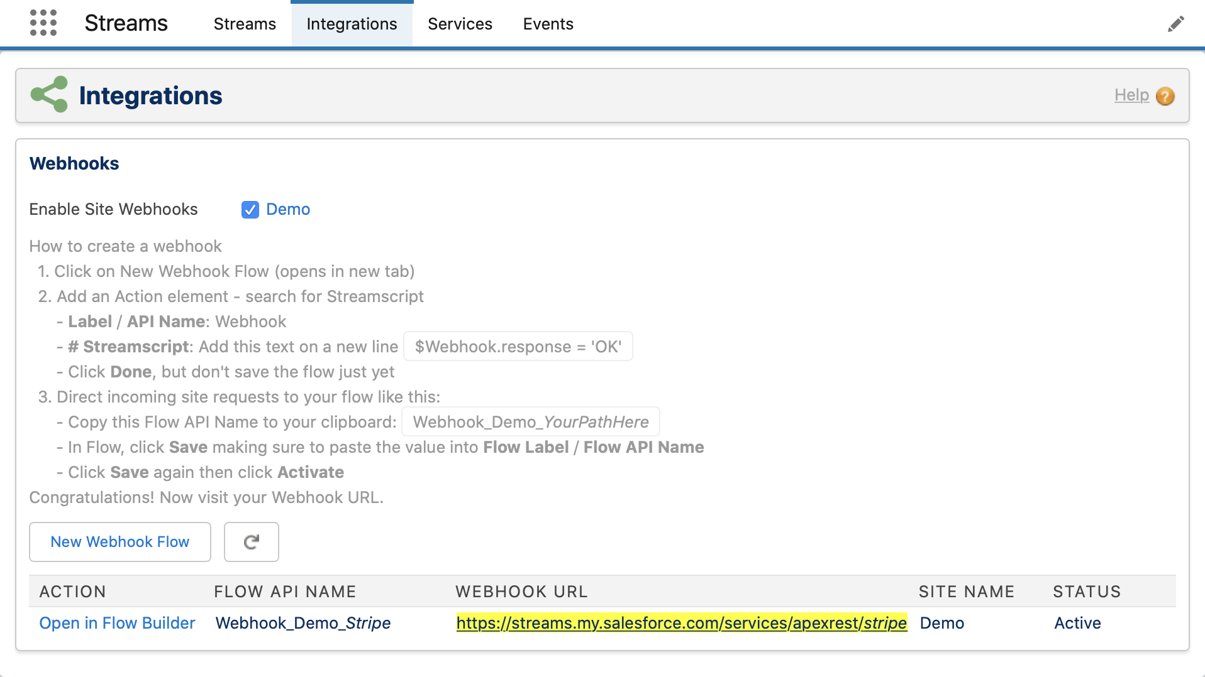Open the Services tab
The height and width of the screenshot is (677, 1205).
460,24
